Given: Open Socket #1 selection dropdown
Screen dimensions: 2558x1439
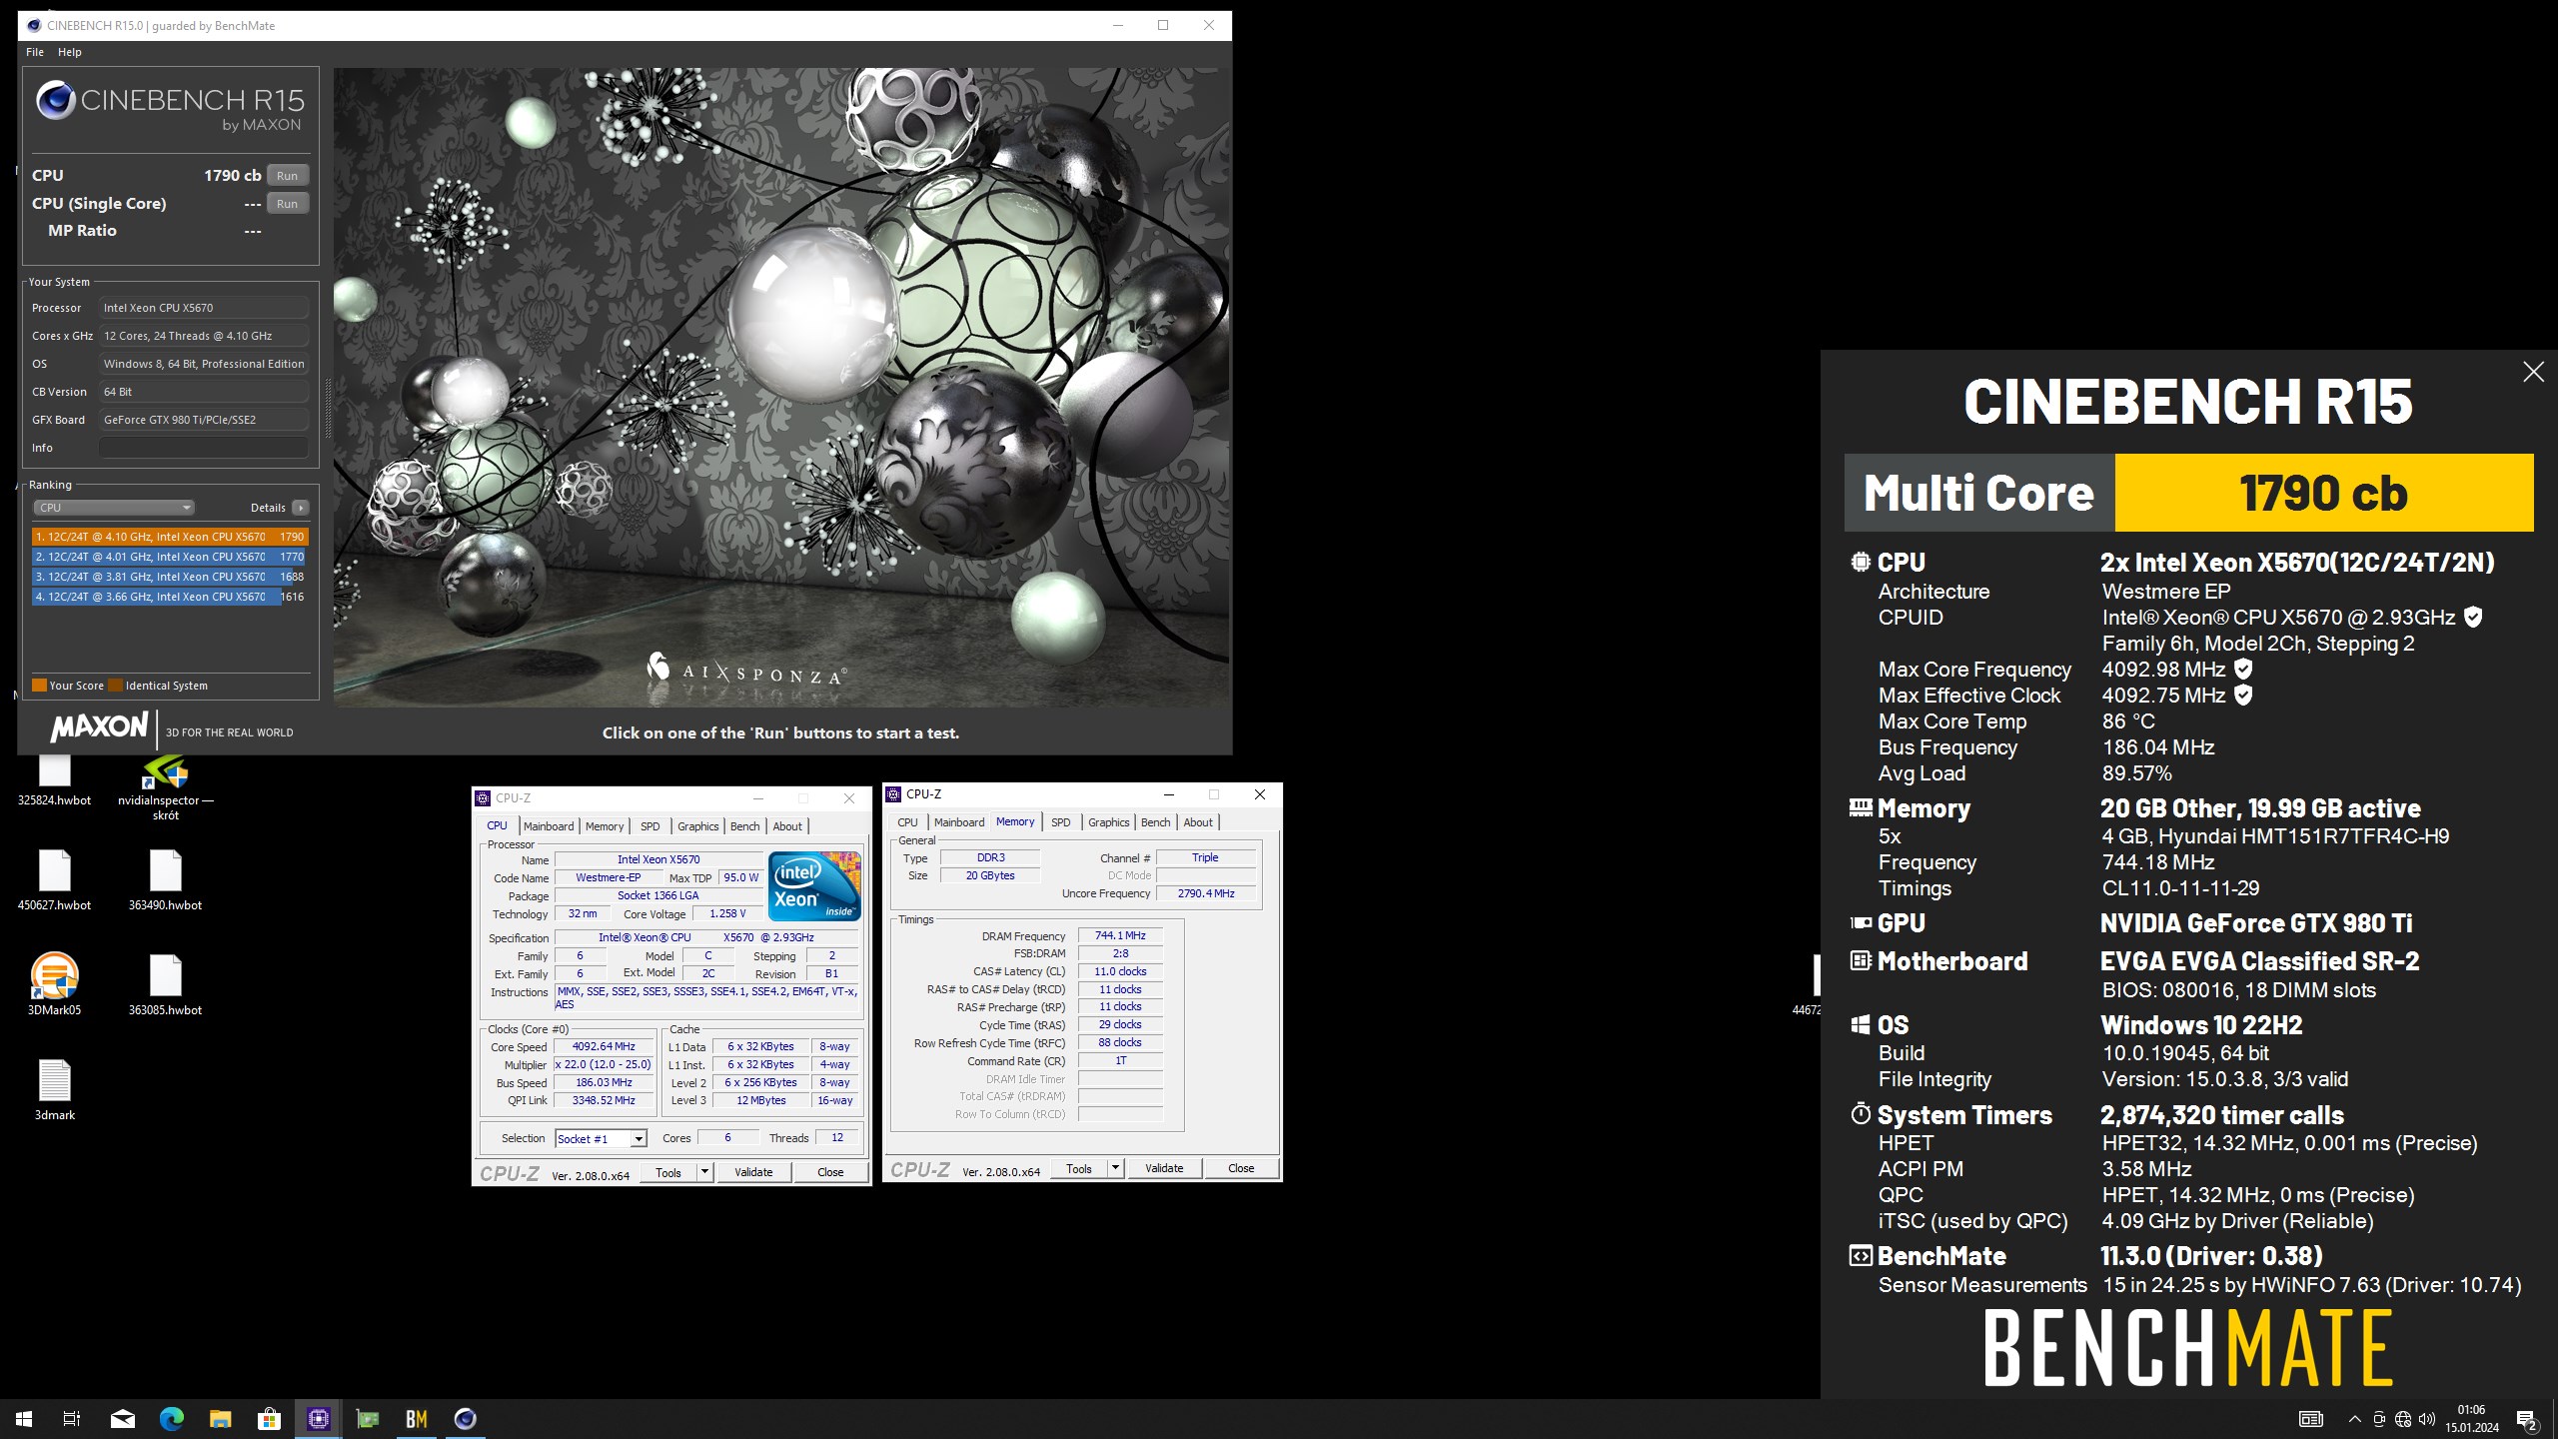Looking at the screenshot, I should (x=602, y=1138).
